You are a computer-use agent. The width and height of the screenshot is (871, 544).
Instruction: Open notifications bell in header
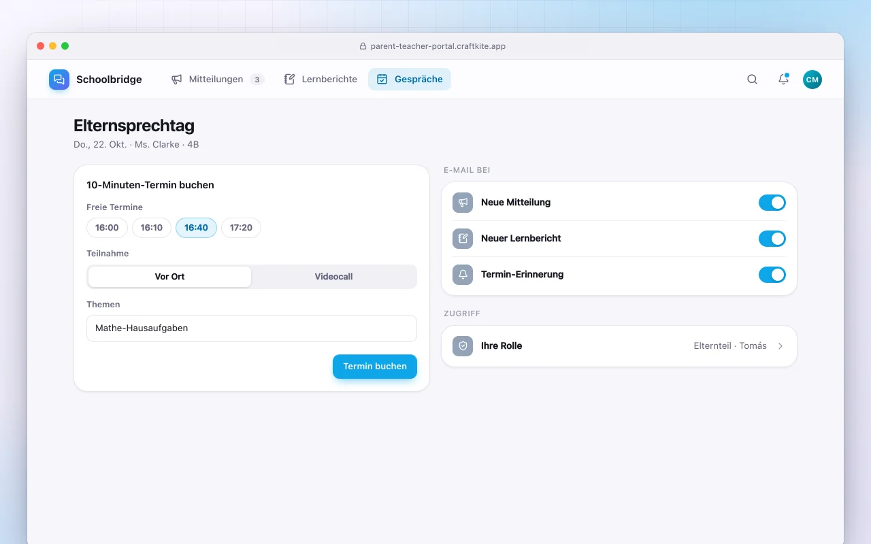[x=783, y=80]
